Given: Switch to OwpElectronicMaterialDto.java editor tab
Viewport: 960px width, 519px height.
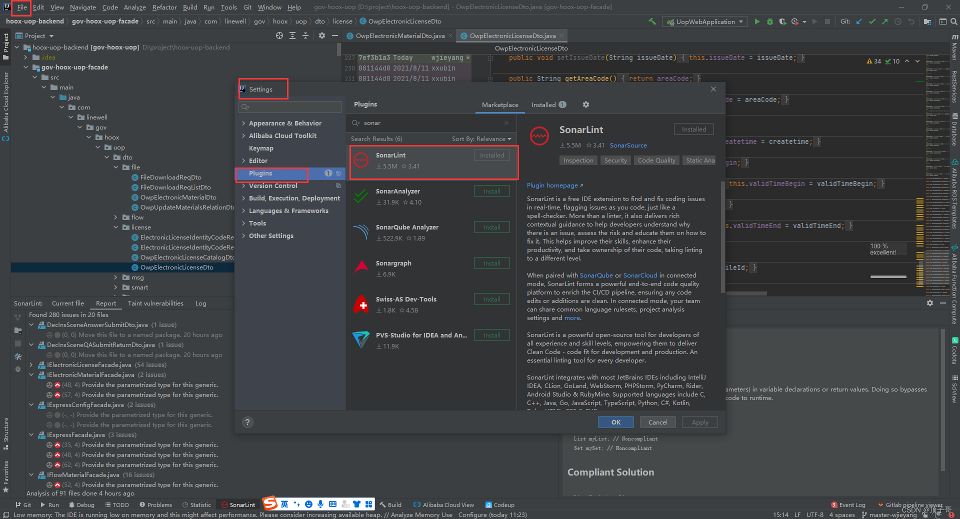Looking at the screenshot, I should (400, 35).
